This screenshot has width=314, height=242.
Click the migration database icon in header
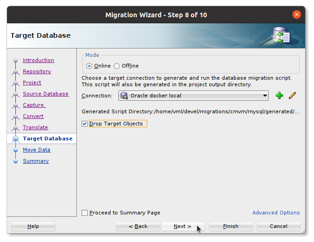[281, 35]
